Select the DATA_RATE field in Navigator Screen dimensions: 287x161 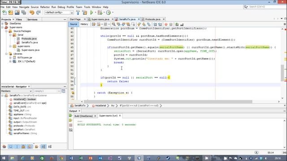pos(22,107)
